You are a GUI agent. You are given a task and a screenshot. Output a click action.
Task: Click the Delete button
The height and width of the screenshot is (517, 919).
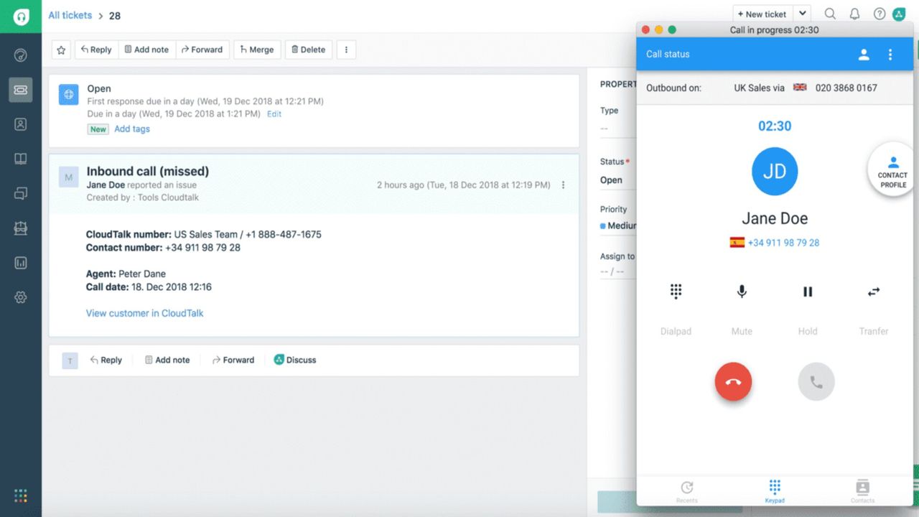(309, 50)
